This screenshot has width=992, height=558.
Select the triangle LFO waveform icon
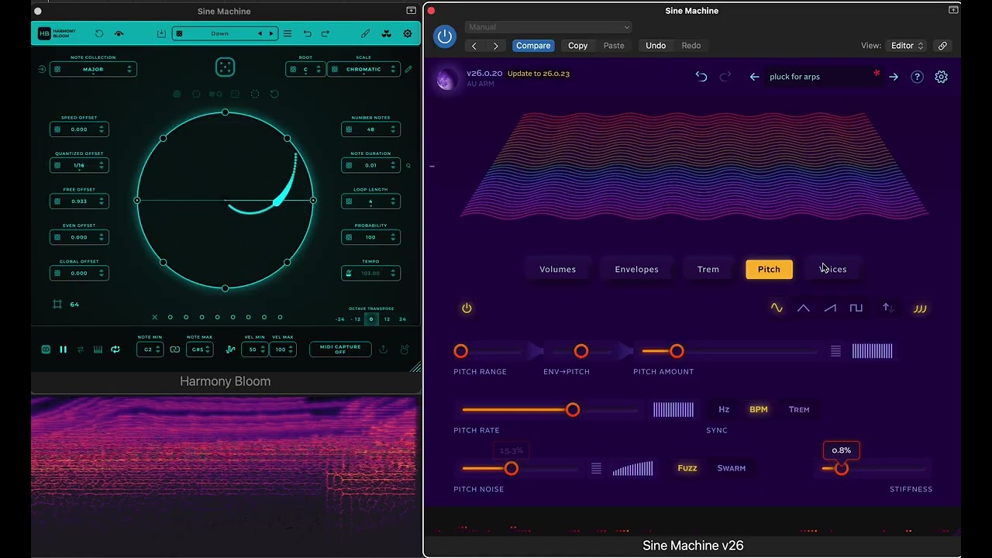[x=804, y=308]
